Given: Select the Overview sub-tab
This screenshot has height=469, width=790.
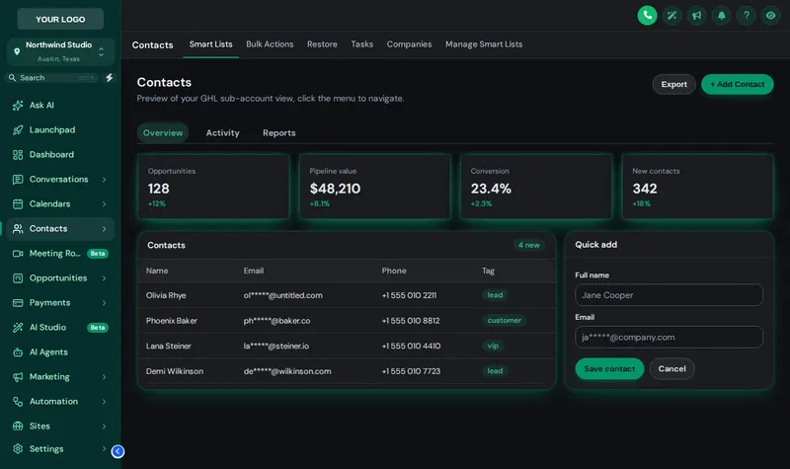Looking at the screenshot, I should click(163, 133).
